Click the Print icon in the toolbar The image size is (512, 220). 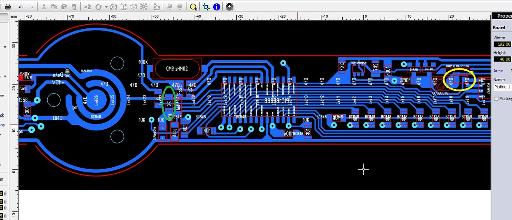8,7
